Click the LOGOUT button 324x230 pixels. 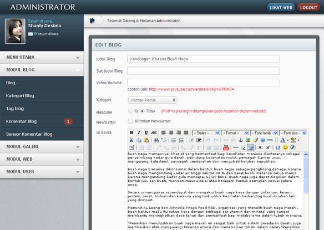tap(308, 7)
